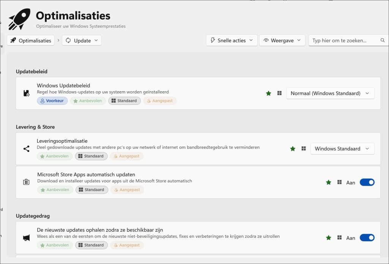
Task: Select Standaard tag on Windows Updatebeleid
Action: coord(124,101)
